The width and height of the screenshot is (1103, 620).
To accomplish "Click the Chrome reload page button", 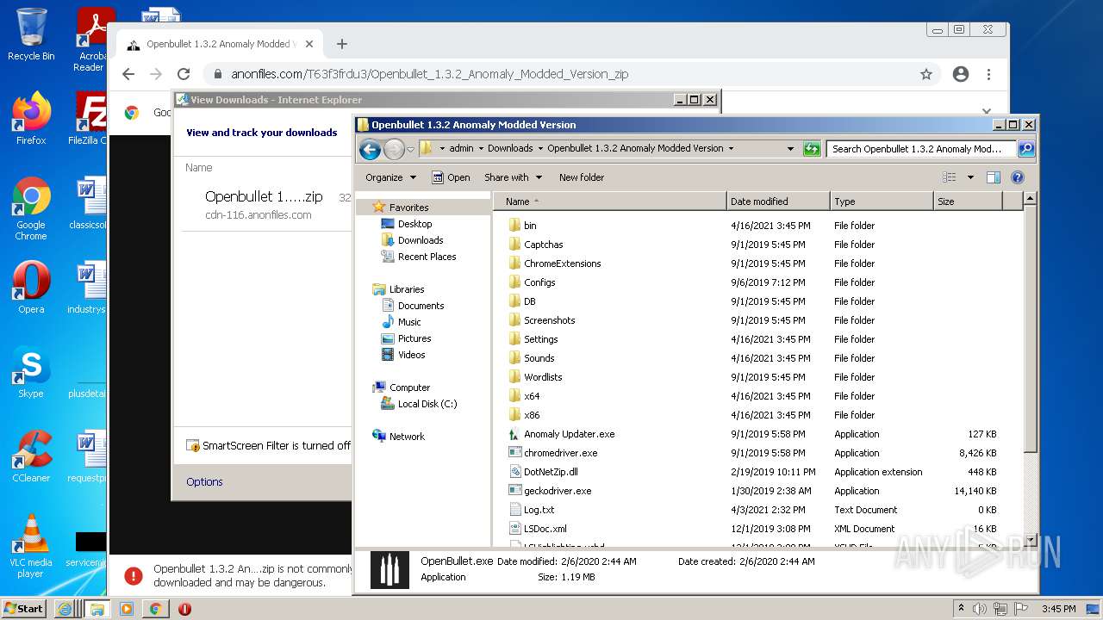I will [183, 74].
